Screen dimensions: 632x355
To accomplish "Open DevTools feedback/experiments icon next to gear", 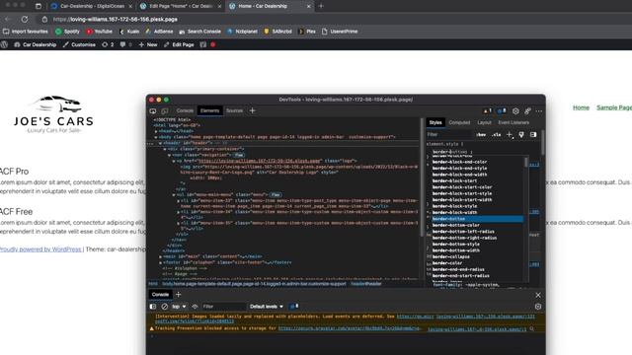I will point(527,110).
